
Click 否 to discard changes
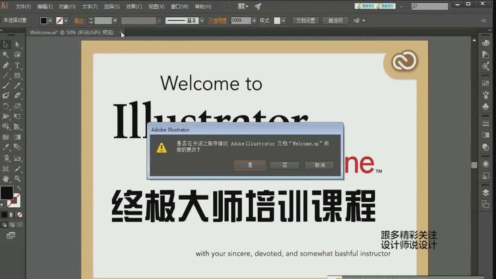point(285,165)
